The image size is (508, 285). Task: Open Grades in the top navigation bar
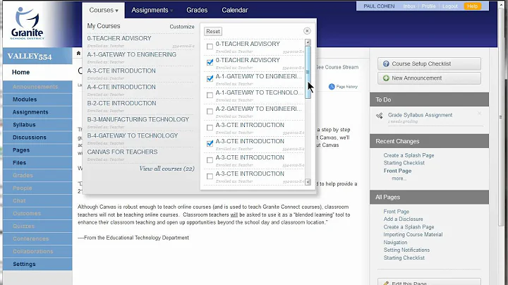[x=197, y=11]
